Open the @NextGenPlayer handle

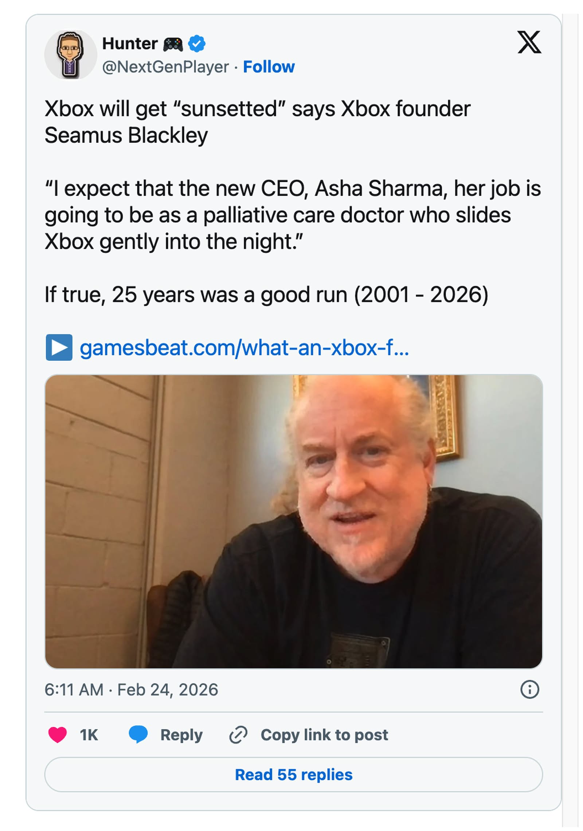tap(165, 67)
